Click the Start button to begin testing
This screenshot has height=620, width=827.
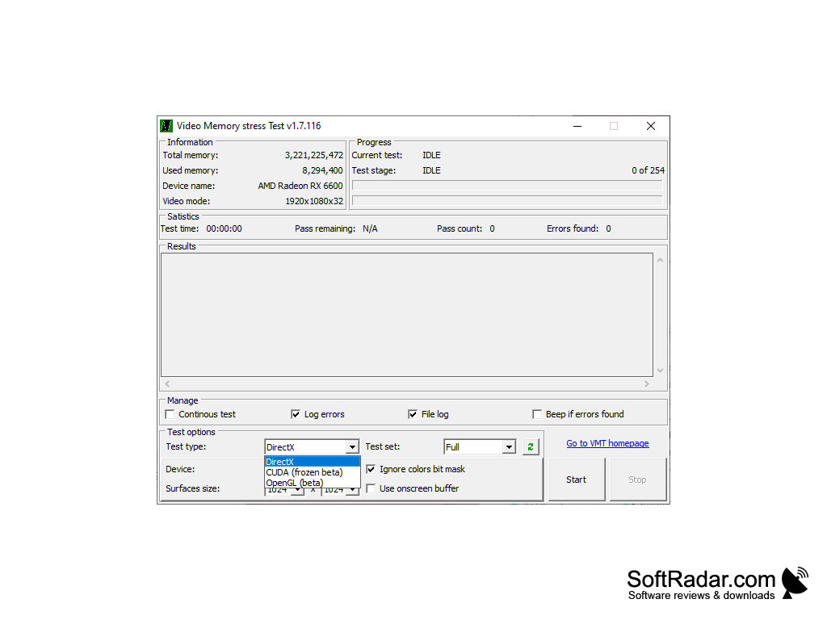tap(576, 479)
